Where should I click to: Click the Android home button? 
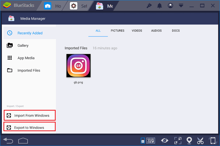click(x=23, y=141)
